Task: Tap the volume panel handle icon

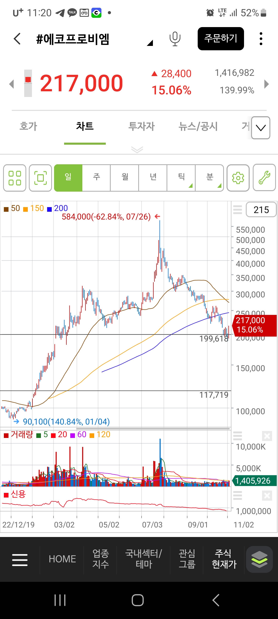Action: 238,436
